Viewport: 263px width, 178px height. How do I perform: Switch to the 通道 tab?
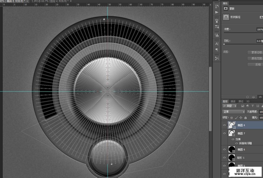click(233, 101)
